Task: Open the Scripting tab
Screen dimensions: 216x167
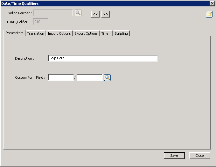Action: (121, 33)
